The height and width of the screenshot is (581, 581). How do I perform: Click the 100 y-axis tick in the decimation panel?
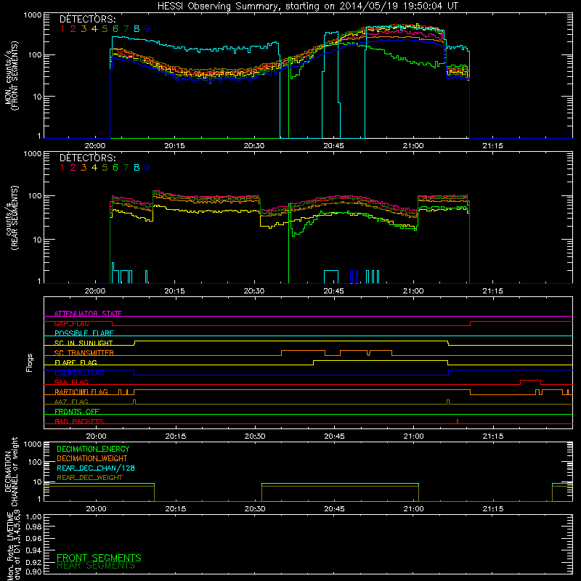tap(35, 462)
